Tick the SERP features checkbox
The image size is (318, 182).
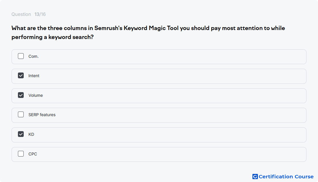click(21, 114)
